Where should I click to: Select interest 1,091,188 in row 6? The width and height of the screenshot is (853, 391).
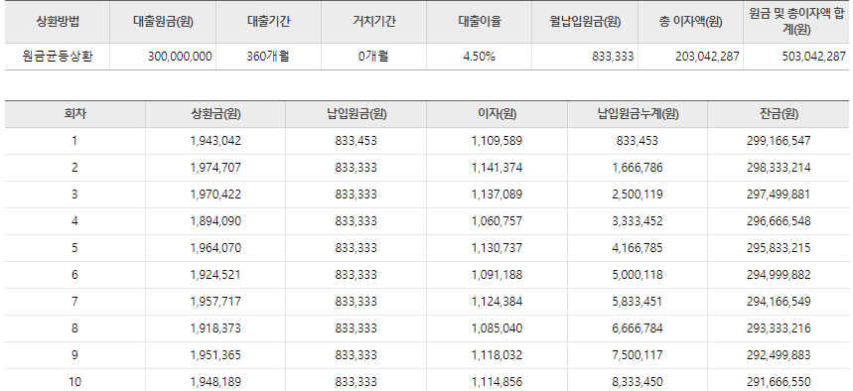click(497, 275)
